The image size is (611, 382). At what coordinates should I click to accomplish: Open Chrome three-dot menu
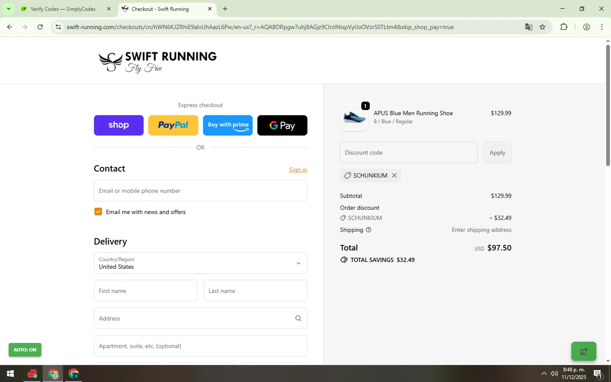602,27
